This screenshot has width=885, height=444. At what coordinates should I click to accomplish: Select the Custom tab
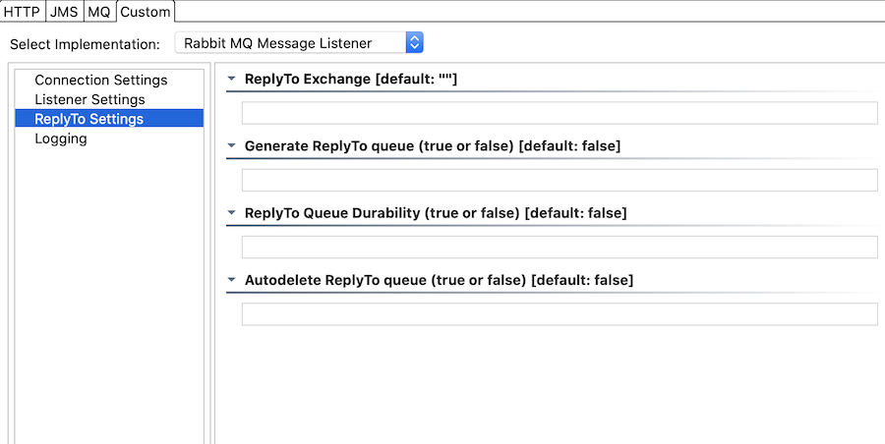[x=146, y=12]
